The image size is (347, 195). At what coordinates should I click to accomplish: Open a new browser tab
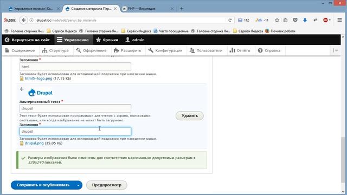(x=182, y=9)
